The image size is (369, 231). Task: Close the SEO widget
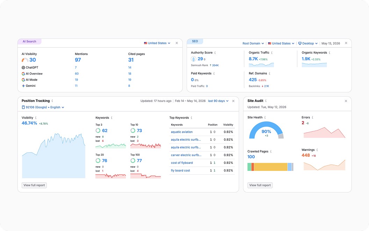pyautogui.click(x=346, y=43)
